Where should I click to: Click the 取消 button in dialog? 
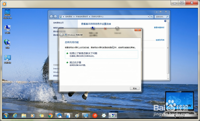click(135, 88)
